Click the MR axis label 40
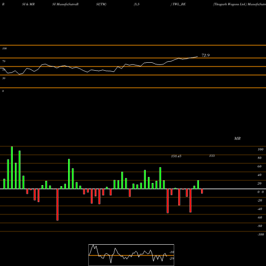 coord(260,175)
